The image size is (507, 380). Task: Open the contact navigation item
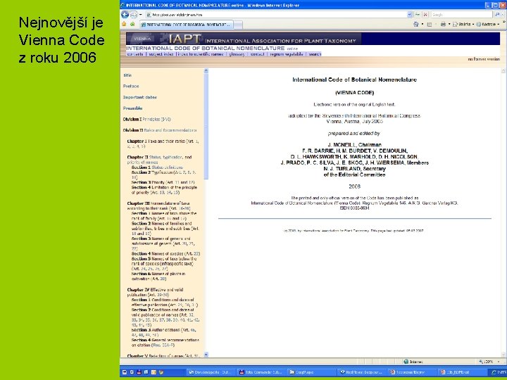pos(258,54)
